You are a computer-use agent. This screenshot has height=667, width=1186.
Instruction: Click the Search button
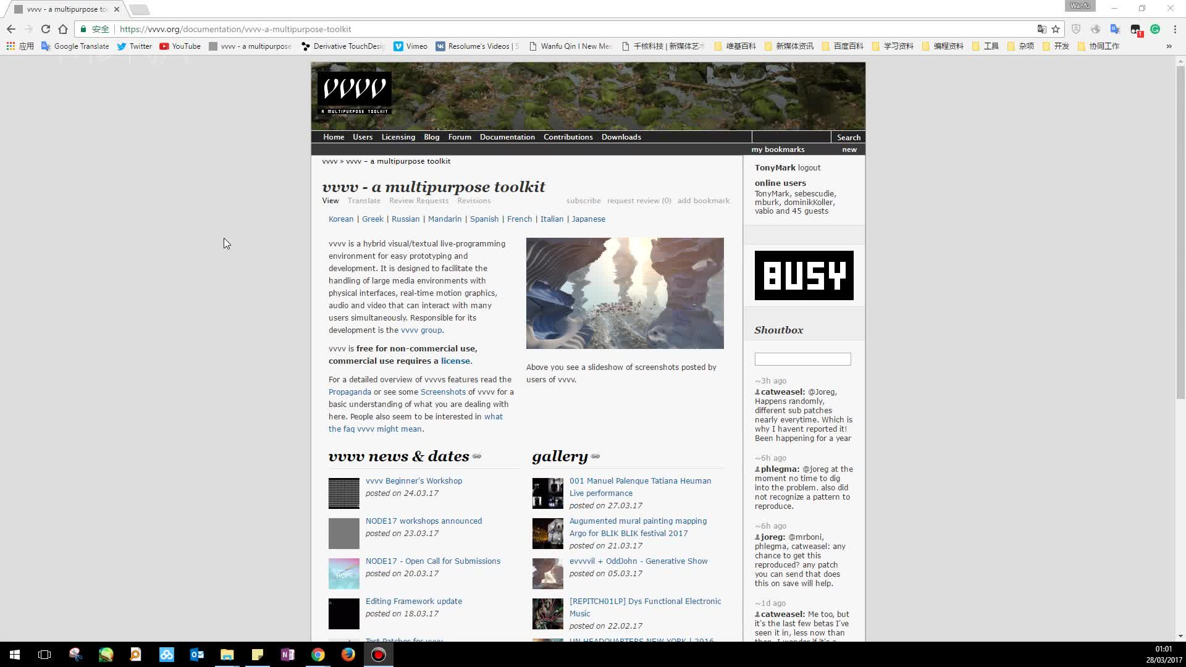[848, 137]
